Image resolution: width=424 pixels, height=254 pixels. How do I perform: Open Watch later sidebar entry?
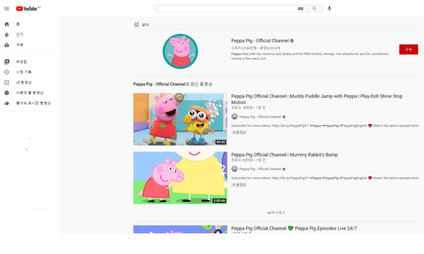pos(30,93)
